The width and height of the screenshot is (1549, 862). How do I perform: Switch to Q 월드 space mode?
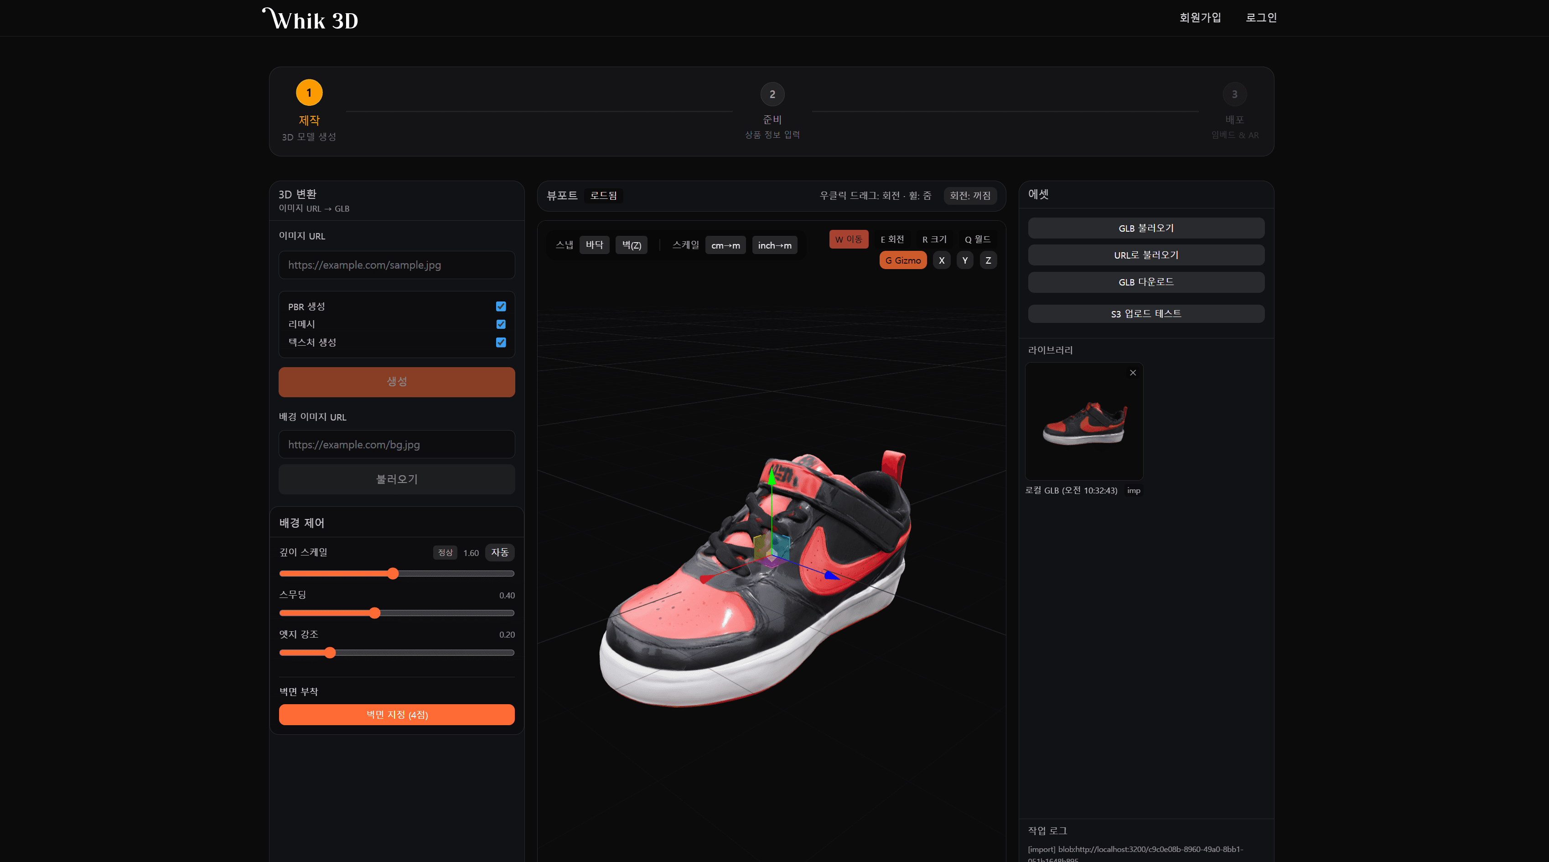(977, 239)
